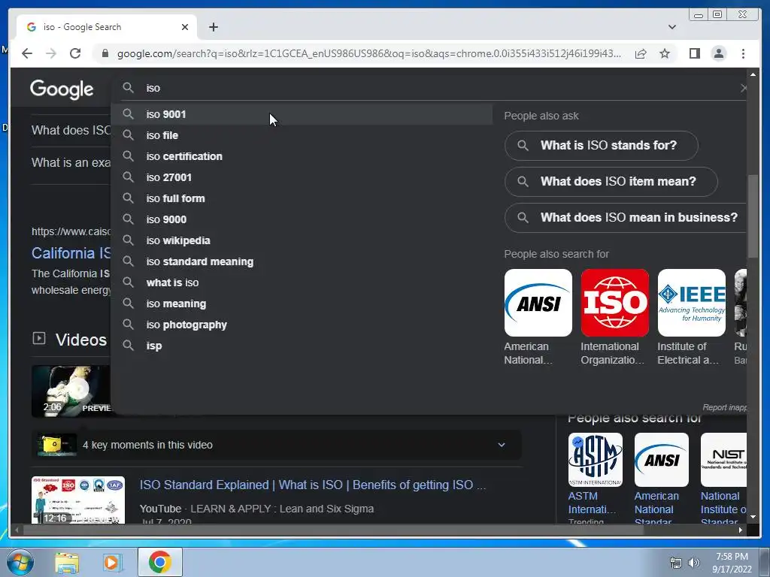Go back to the previous page

27,53
